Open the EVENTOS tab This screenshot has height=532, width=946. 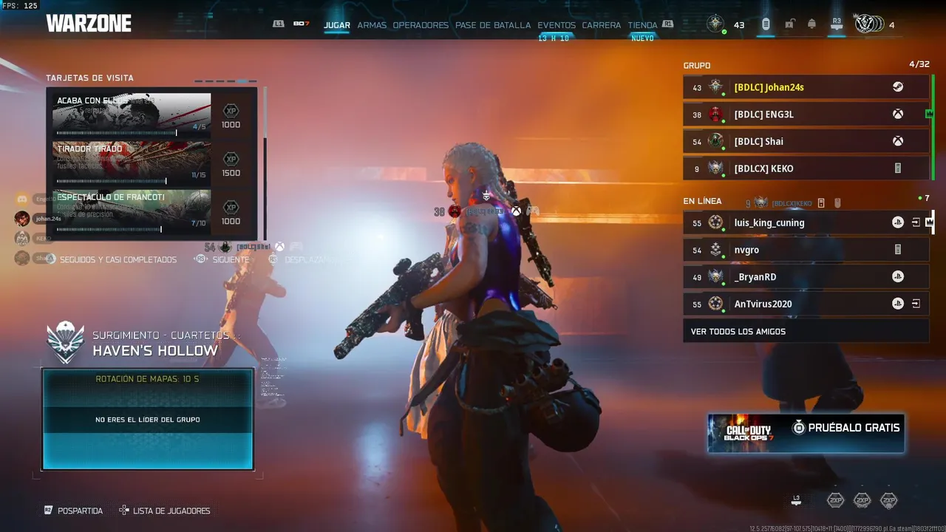coord(557,25)
